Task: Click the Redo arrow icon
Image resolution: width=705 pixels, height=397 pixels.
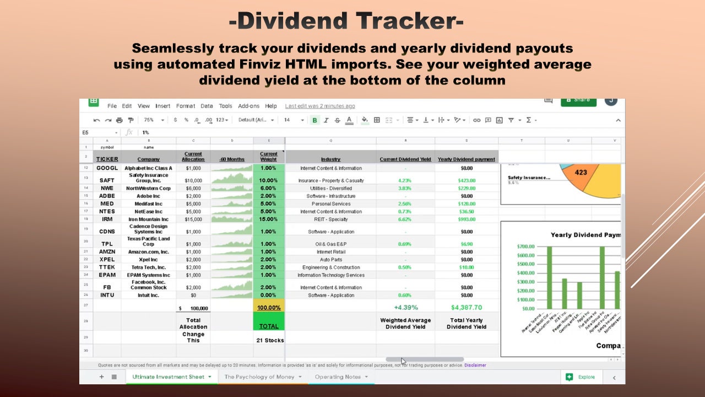Action: point(108,120)
